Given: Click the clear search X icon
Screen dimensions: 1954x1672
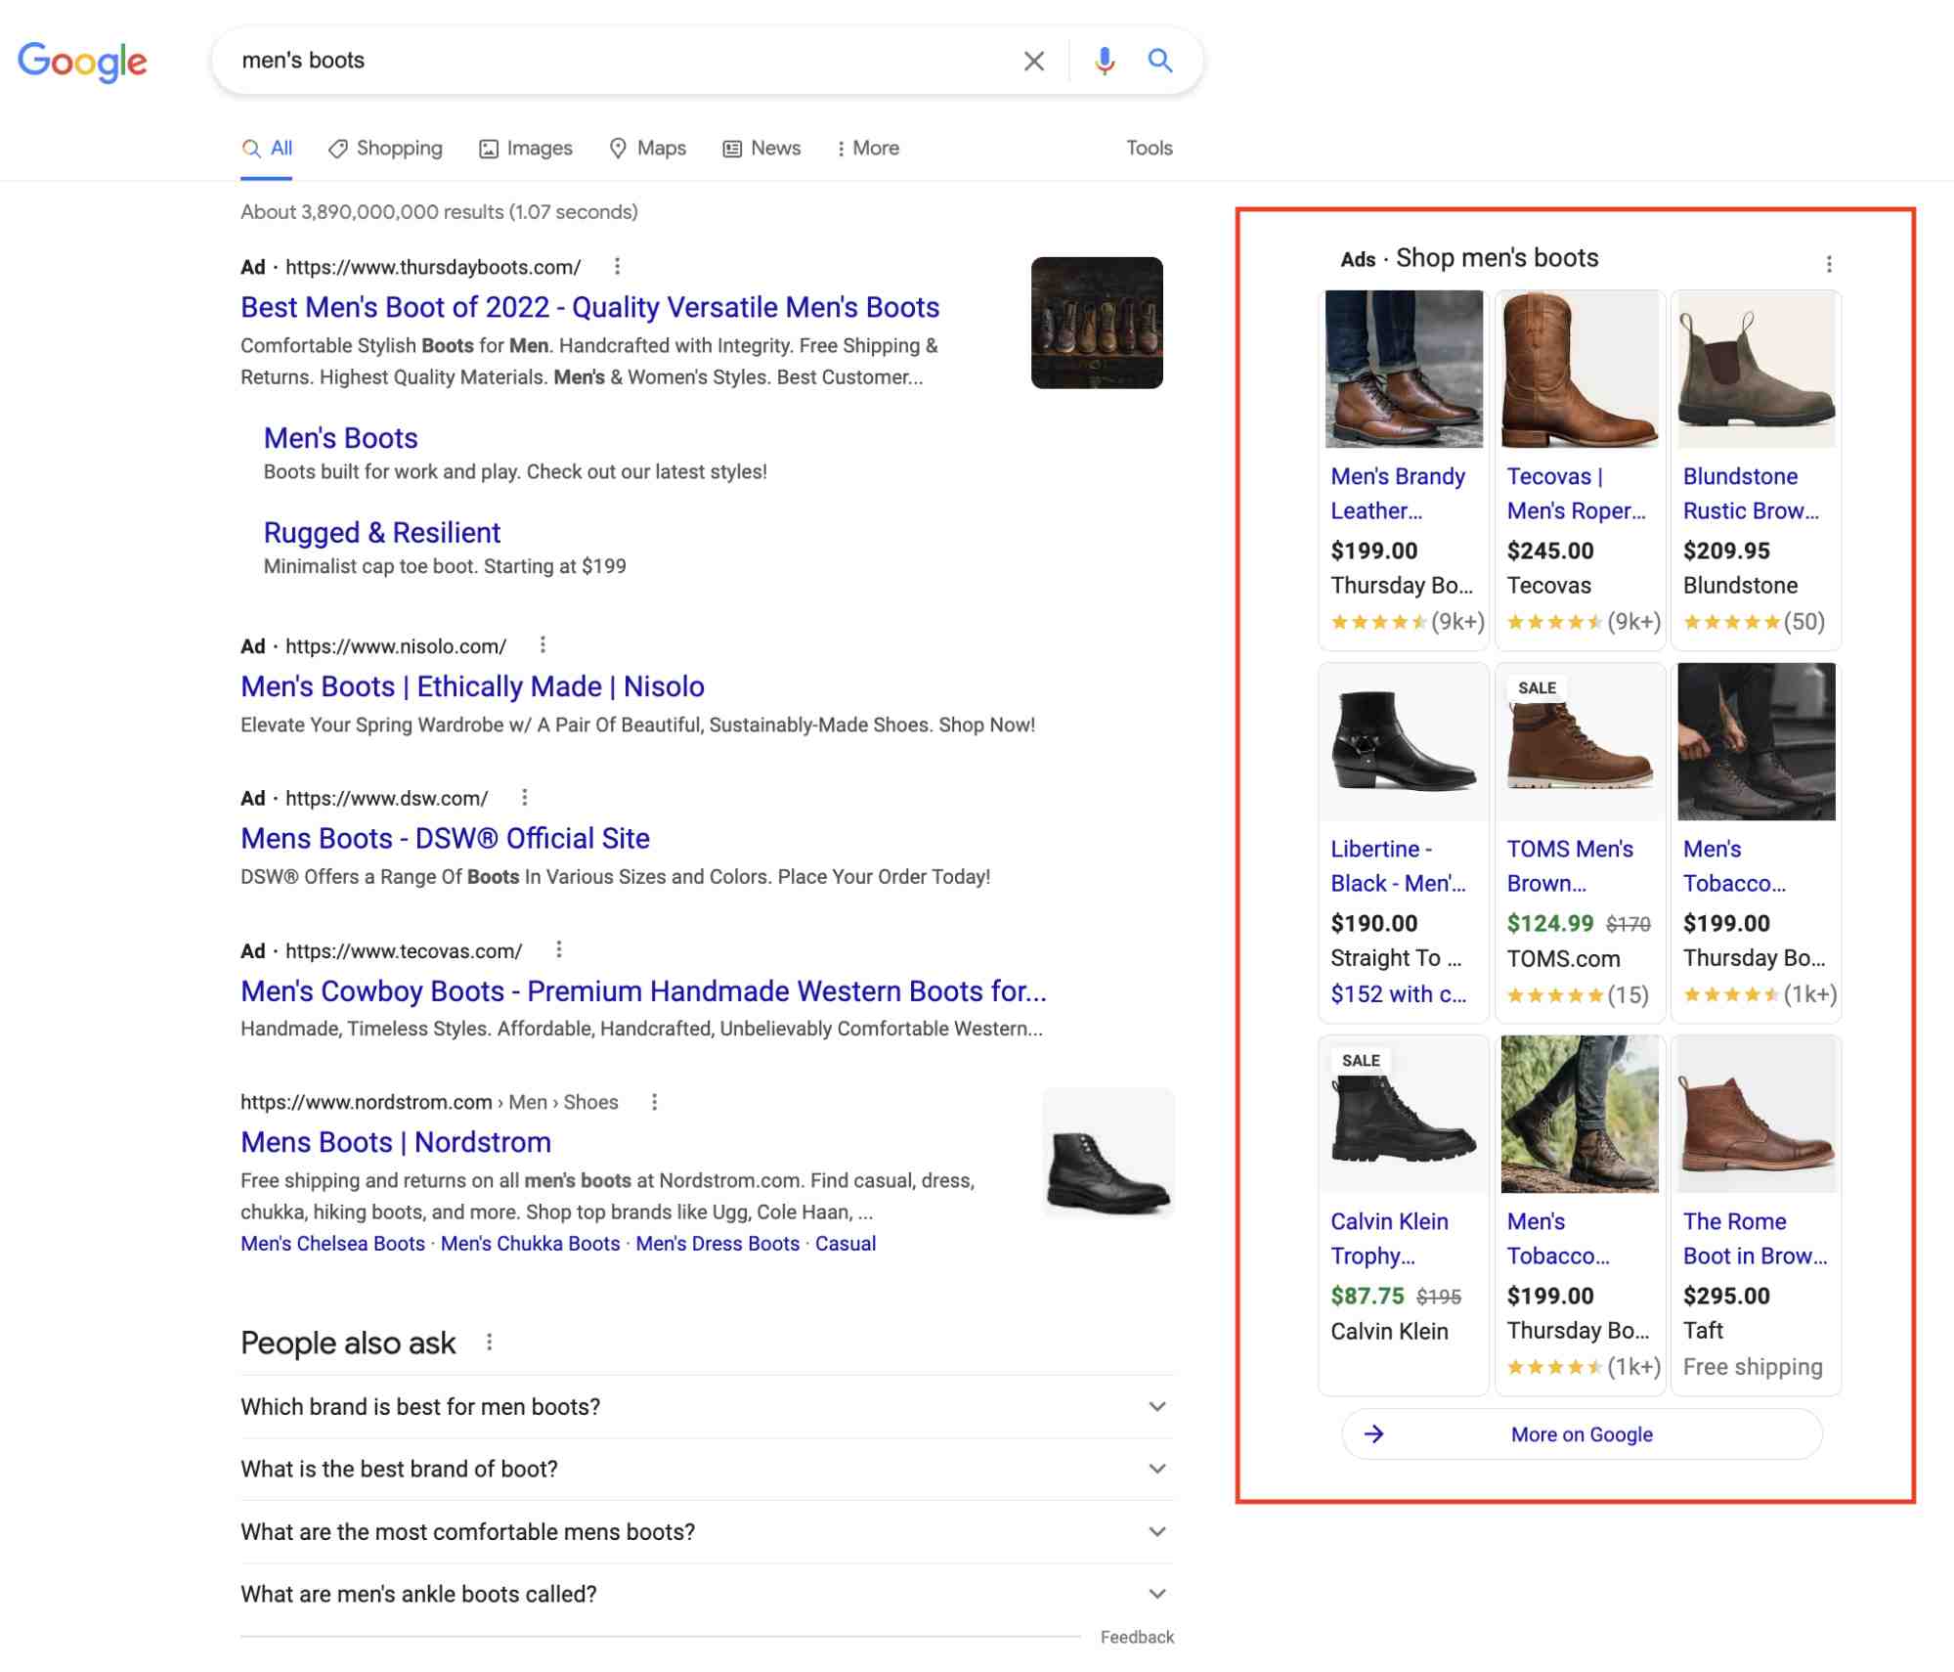Looking at the screenshot, I should (x=1033, y=61).
